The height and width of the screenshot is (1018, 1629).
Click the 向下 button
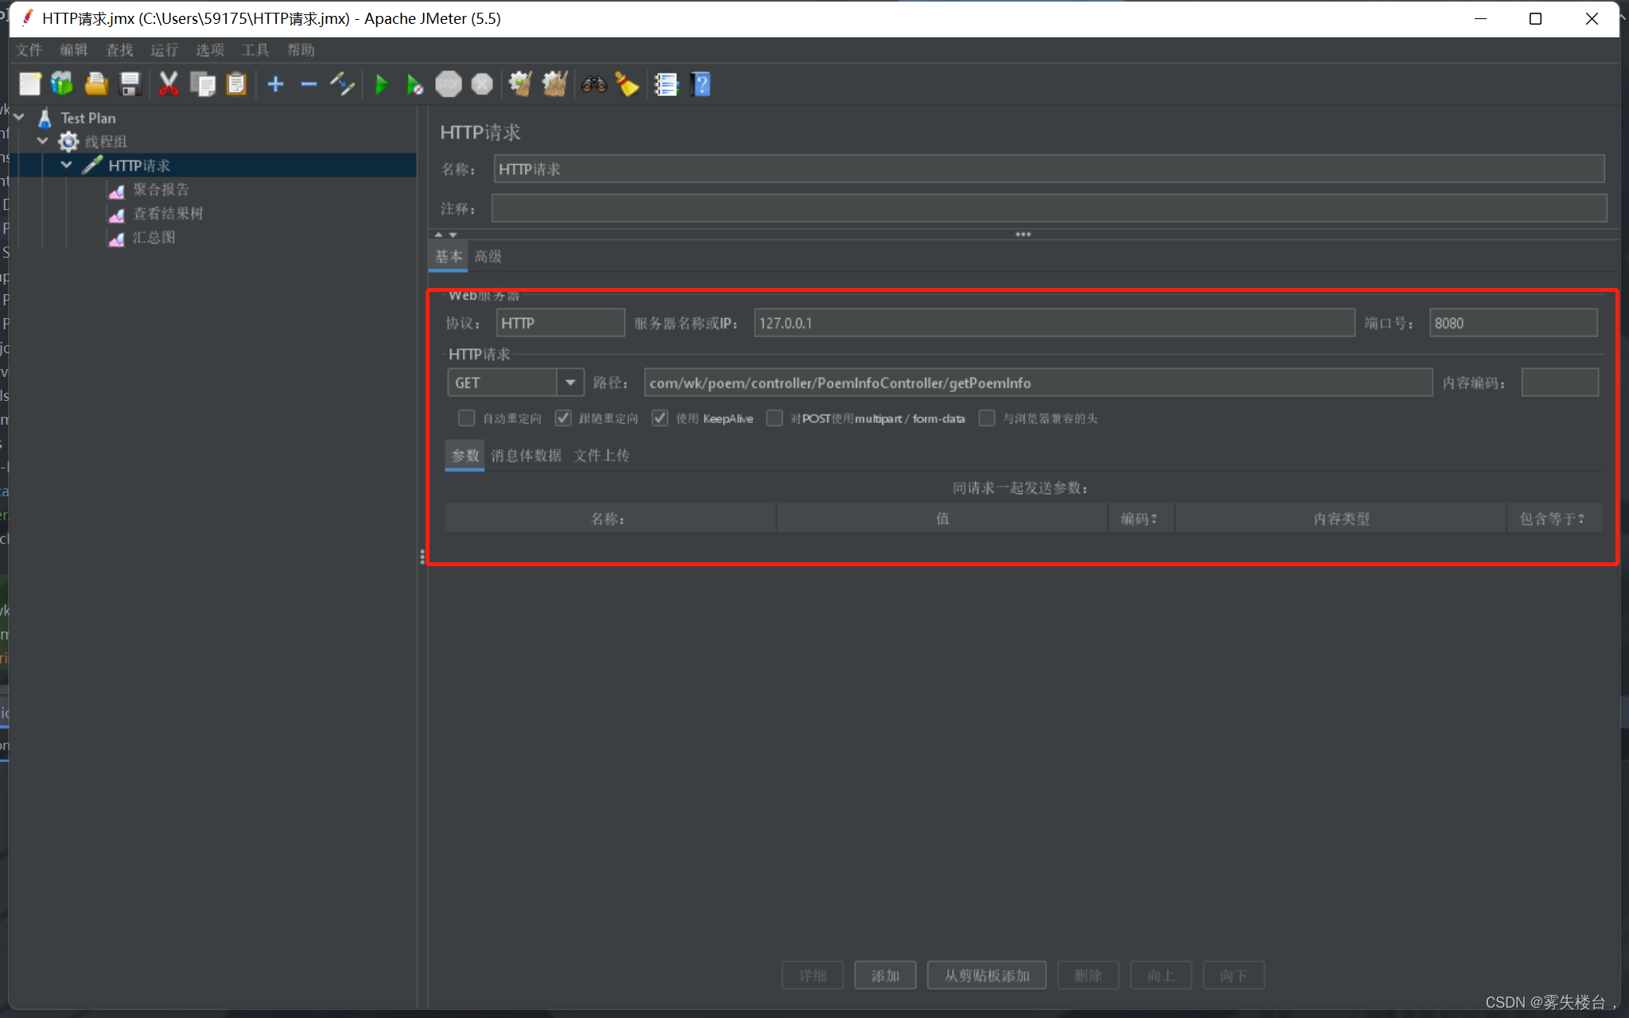tap(1234, 975)
